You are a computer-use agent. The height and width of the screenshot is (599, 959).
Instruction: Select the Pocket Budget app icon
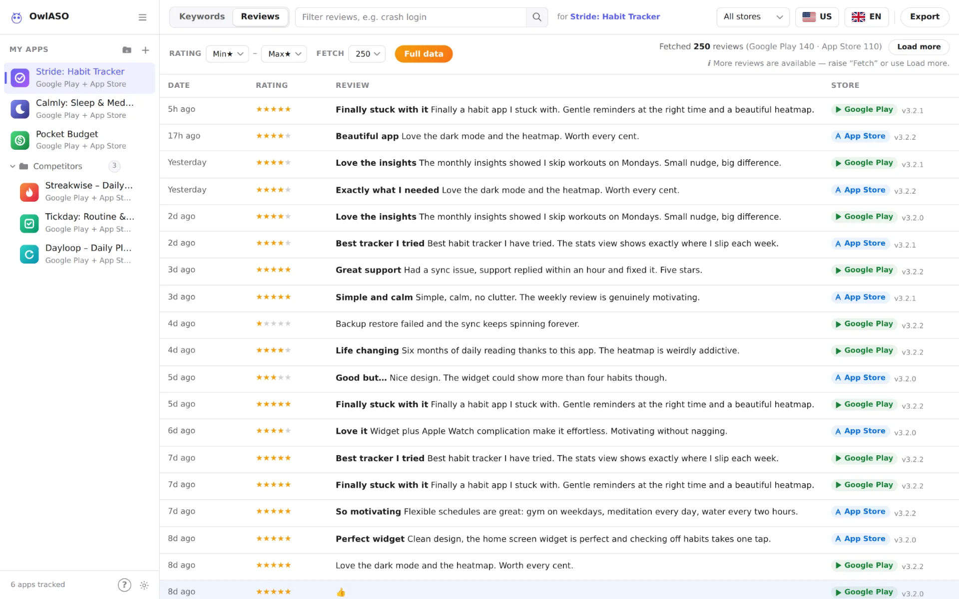pos(20,140)
